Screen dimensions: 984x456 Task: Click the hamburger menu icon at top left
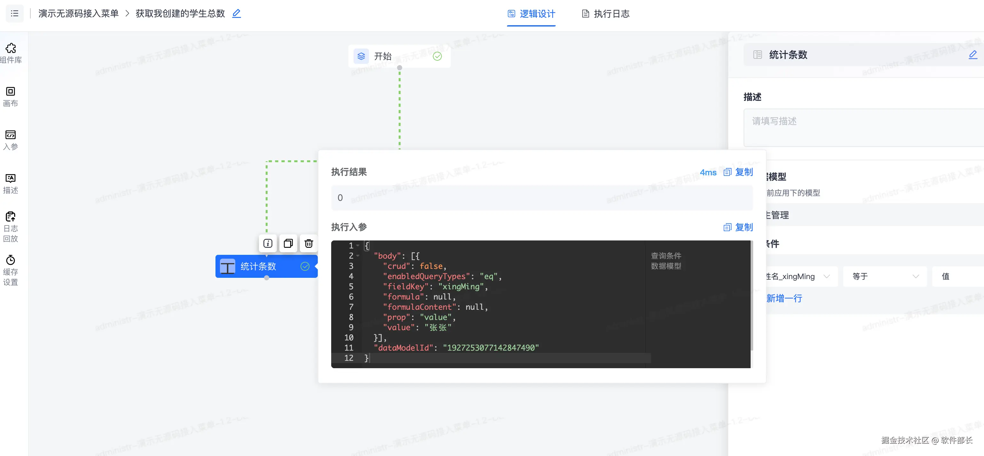pos(14,13)
